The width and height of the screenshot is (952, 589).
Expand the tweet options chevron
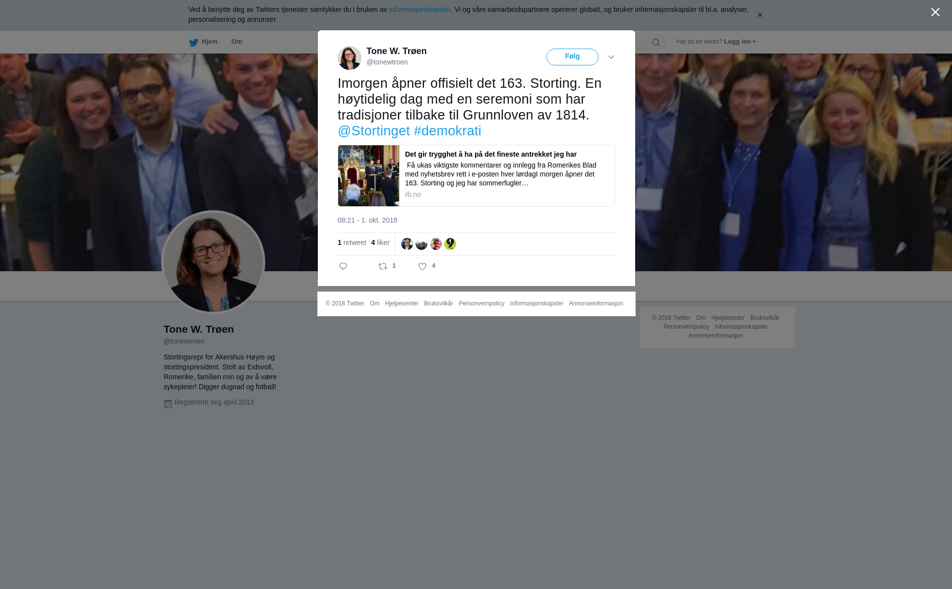pos(611,57)
